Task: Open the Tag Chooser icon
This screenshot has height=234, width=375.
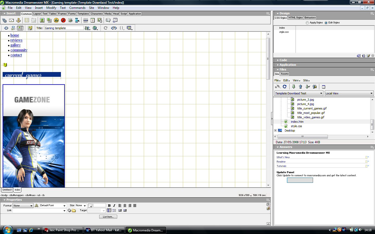Action: (x=115, y=20)
